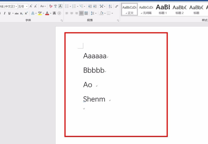Toggle show/hide paragraph marks
Screen dimensions: 208x144
(x=116, y=6)
